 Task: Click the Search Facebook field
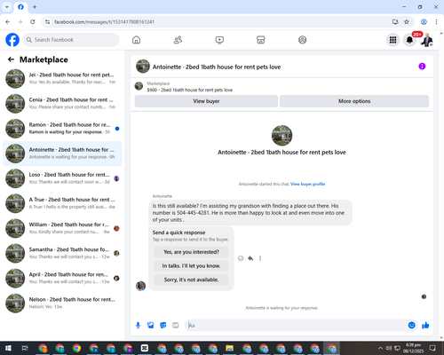pos(71,40)
